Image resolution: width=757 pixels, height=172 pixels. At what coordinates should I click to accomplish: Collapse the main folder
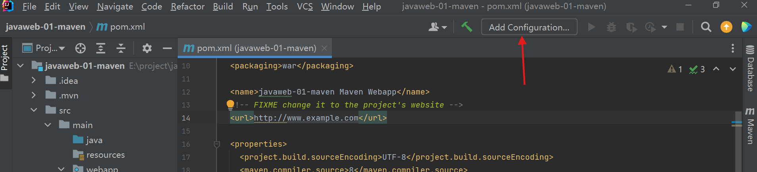tap(48, 125)
